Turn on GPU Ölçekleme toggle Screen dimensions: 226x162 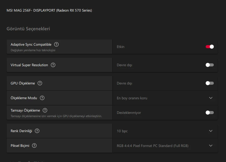pyautogui.click(x=209, y=83)
